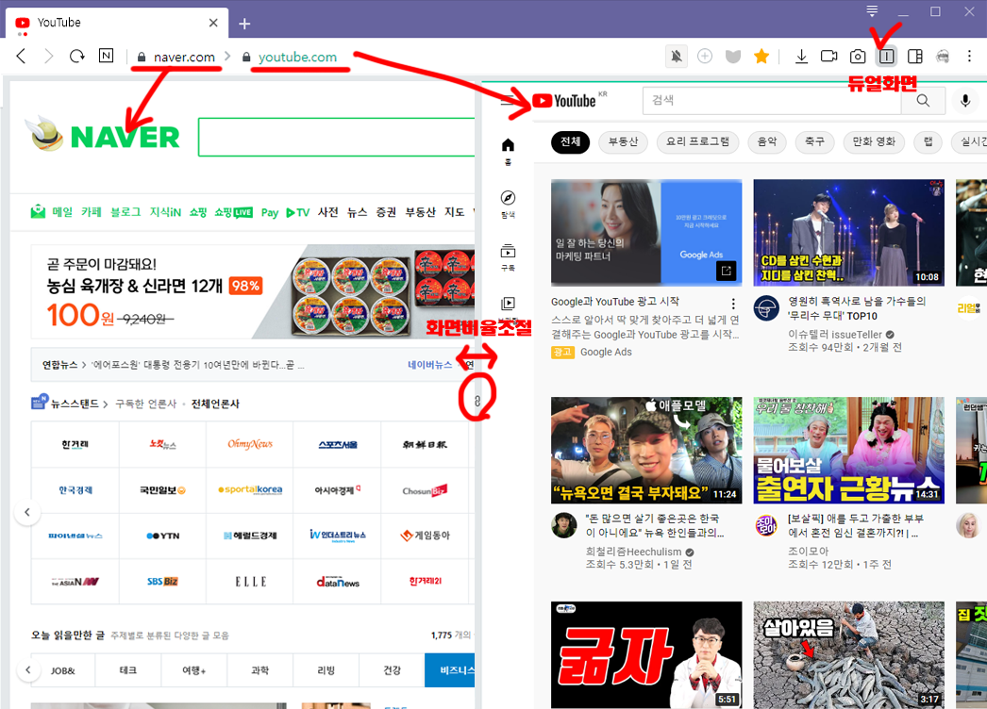The width and height of the screenshot is (987, 709).
Task: Open the 희철리즘 뉴욕 video thumbnail
Action: [646, 451]
